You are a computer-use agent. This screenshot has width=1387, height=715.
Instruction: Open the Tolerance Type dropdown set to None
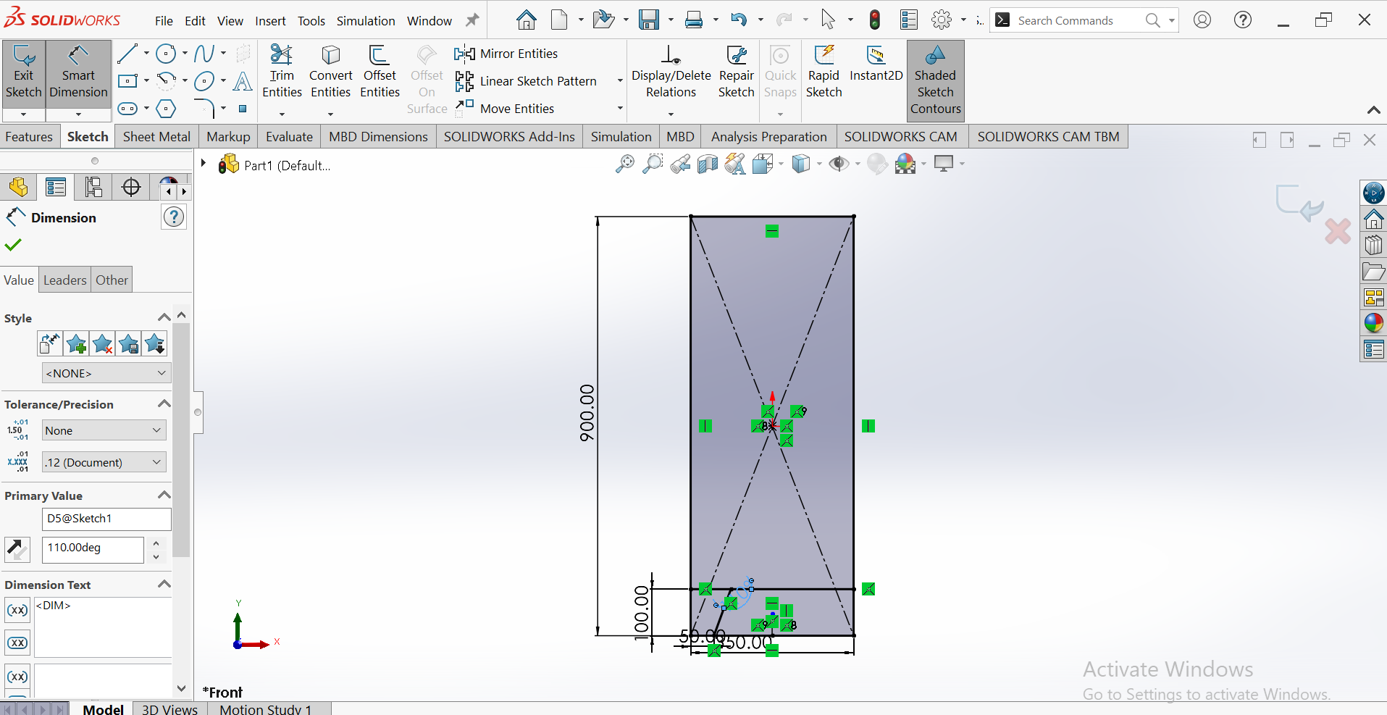pyautogui.click(x=104, y=430)
